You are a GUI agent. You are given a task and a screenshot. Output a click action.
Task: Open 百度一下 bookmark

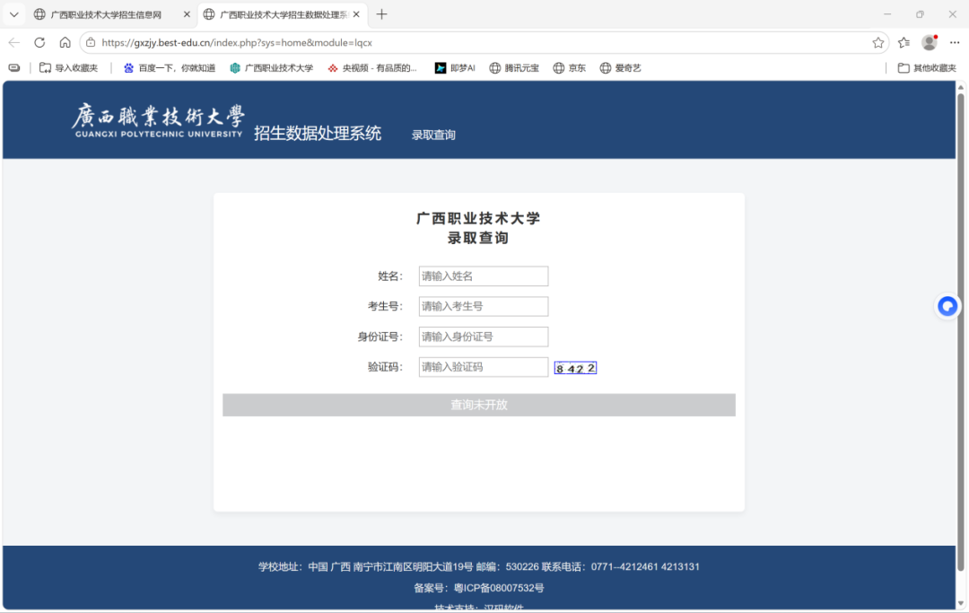(x=170, y=68)
